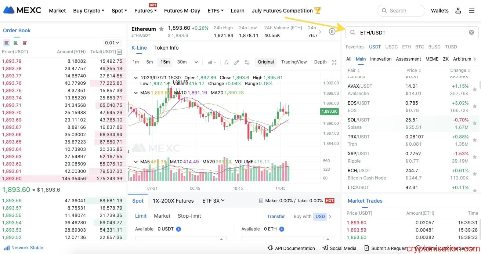
Task: Click the top Search input field
Action: [x=401, y=11]
